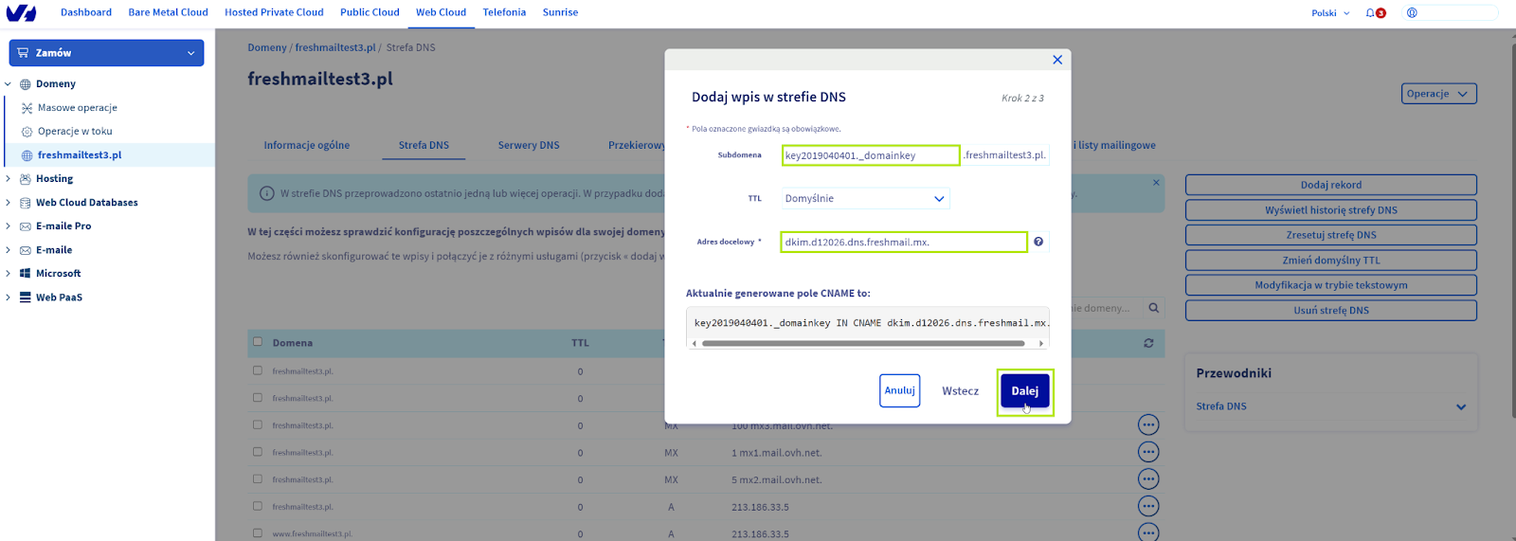
Task: Click the CNAME preview horizontal scrollbar
Action: pyautogui.click(x=863, y=343)
